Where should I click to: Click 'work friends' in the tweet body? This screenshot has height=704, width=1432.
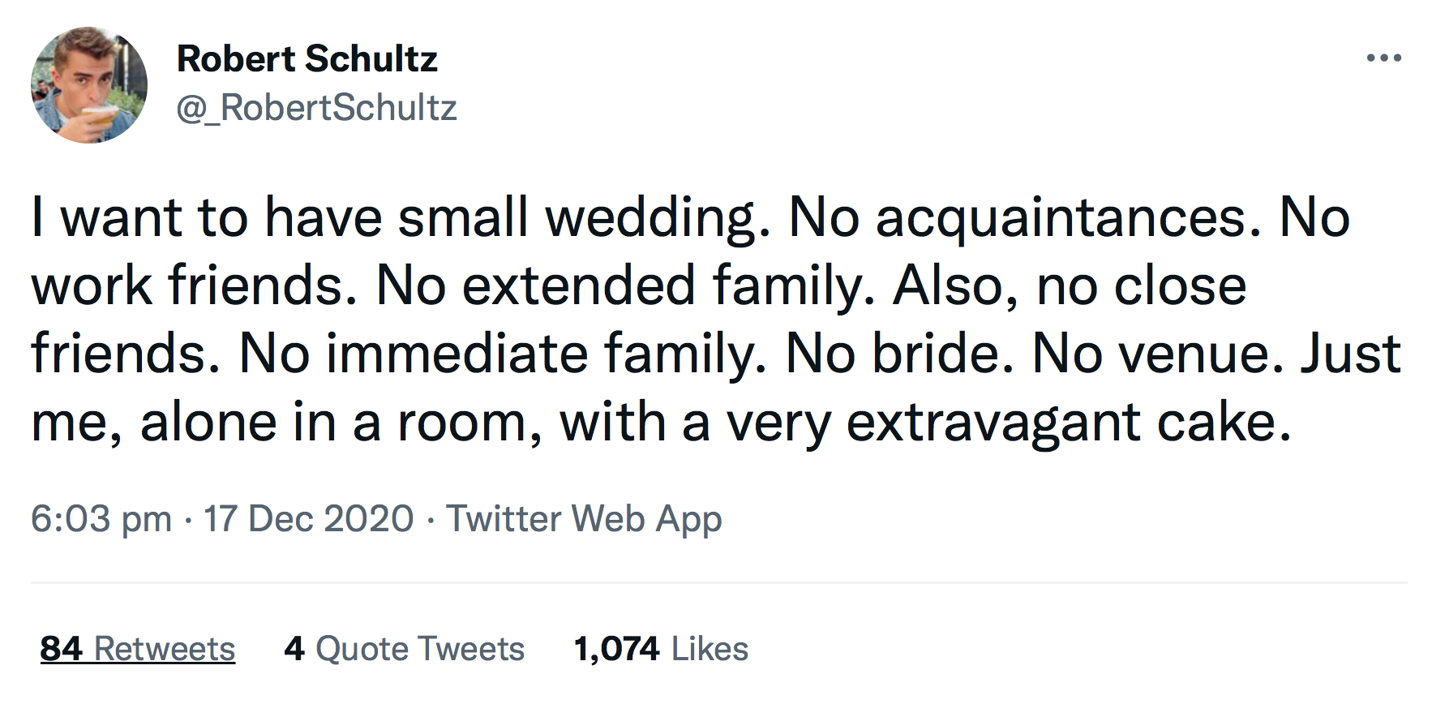194,286
